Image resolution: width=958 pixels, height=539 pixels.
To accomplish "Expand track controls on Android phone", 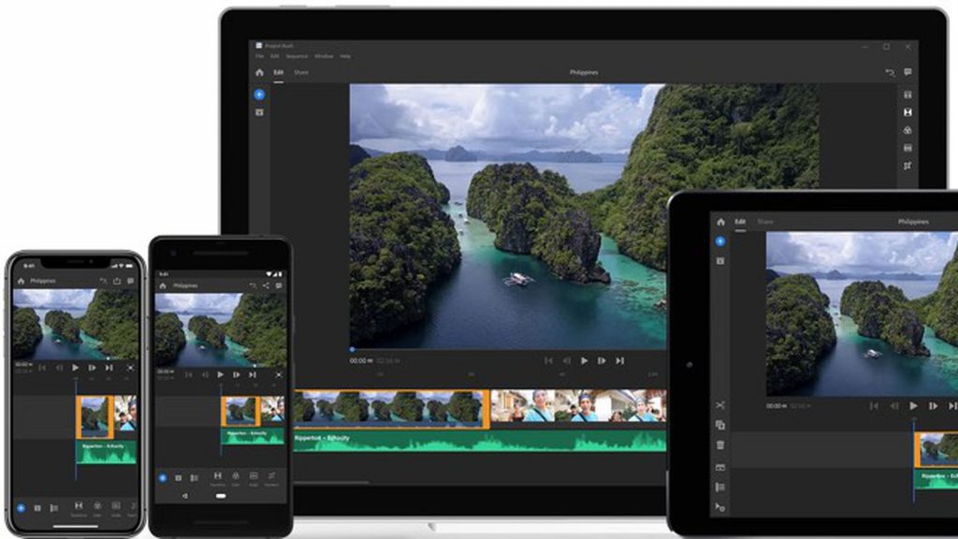I will pyautogui.click(x=195, y=478).
